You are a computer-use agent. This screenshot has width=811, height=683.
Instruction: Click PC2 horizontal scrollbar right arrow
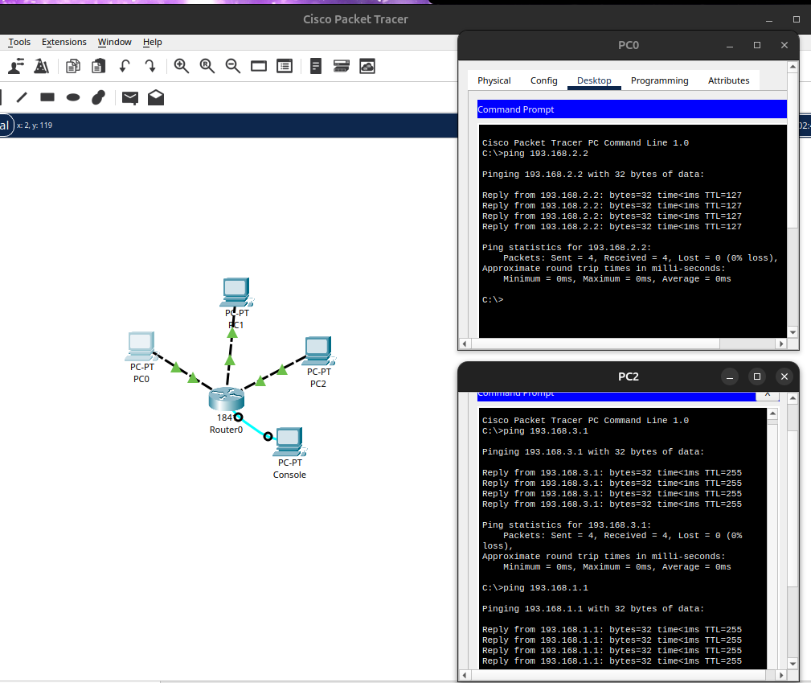pyautogui.click(x=781, y=675)
